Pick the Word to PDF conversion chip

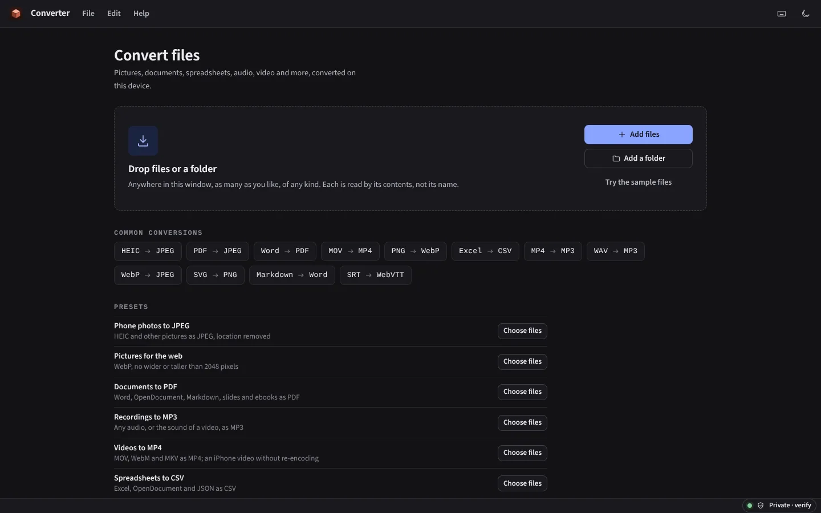pos(285,251)
